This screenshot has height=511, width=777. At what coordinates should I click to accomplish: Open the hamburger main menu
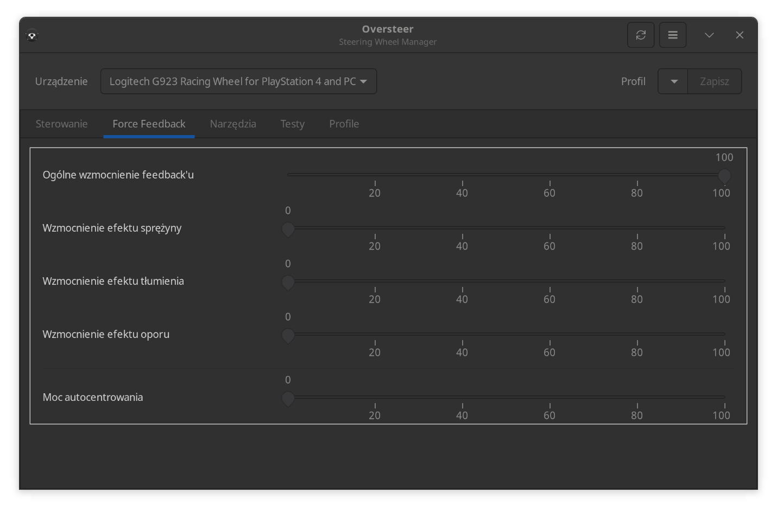(x=673, y=35)
